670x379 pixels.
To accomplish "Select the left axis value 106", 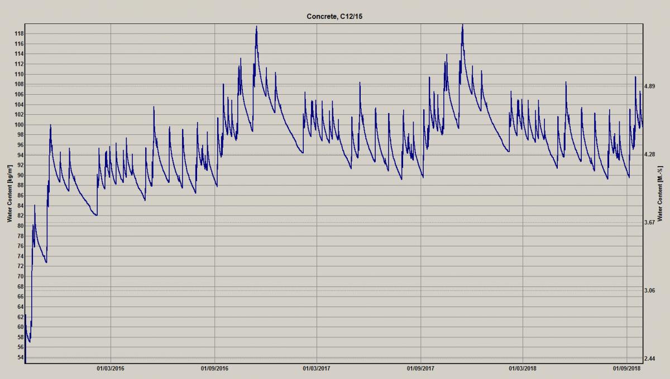I will pyautogui.click(x=18, y=94).
